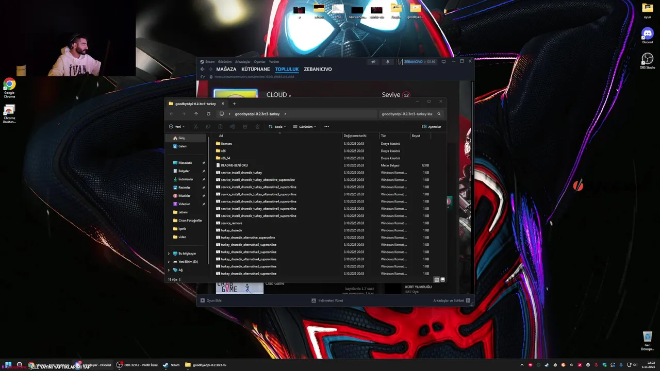
Task: Select the goodbyedpi-0.2.3rc3-turkey Explorer tab
Action: 196,104
